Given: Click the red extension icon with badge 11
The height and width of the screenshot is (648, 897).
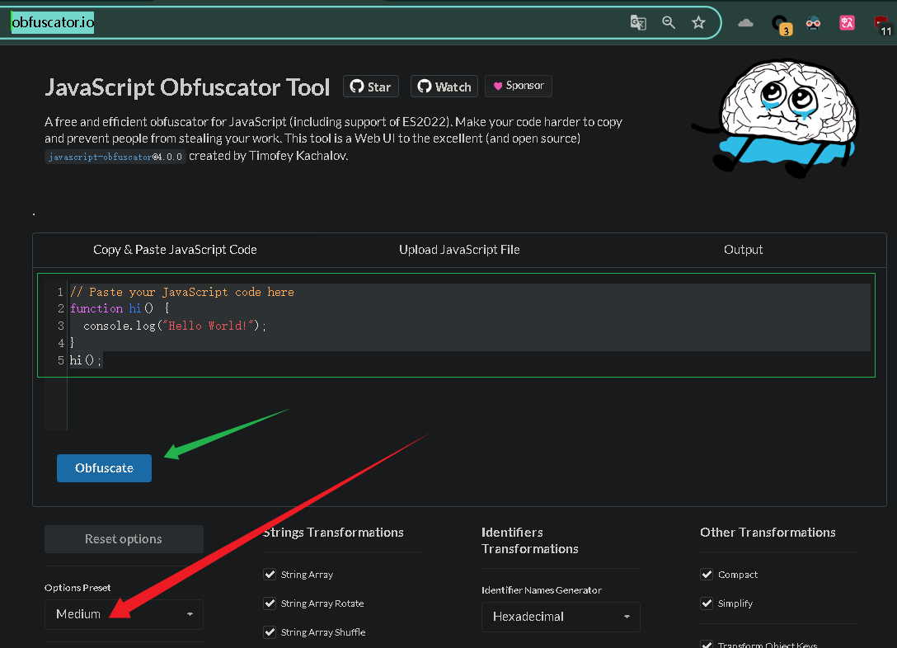Looking at the screenshot, I should [x=883, y=26].
